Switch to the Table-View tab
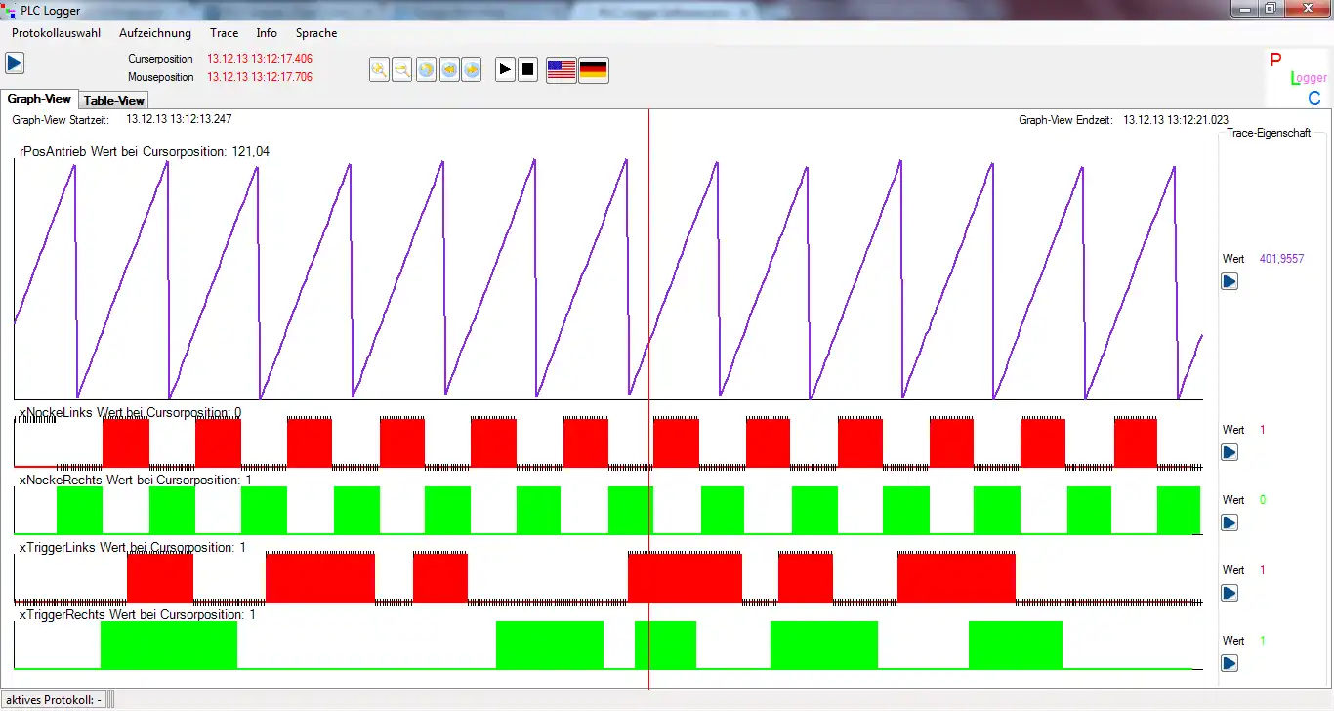Viewport: 1334px width, 711px height. (113, 100)
